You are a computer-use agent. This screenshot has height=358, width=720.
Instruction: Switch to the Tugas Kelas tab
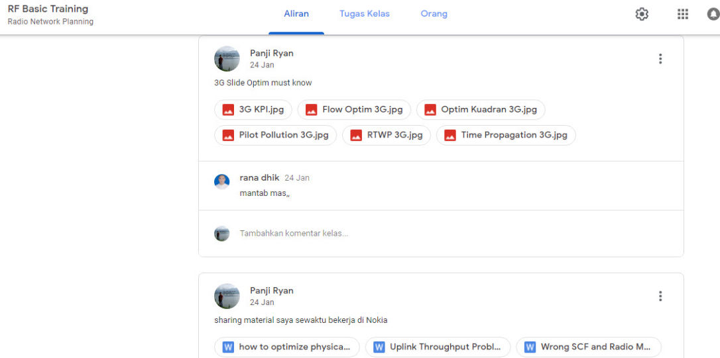[x=364, y=14]
